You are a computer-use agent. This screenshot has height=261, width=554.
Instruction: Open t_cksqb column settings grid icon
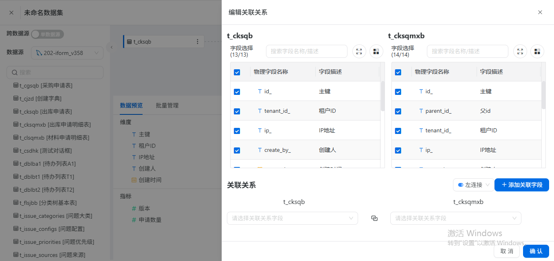pyautogui.click(x=376, y=51)
